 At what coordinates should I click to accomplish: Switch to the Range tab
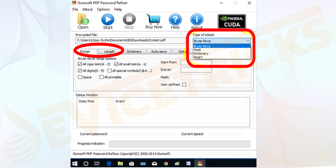(x=85, y=52)
